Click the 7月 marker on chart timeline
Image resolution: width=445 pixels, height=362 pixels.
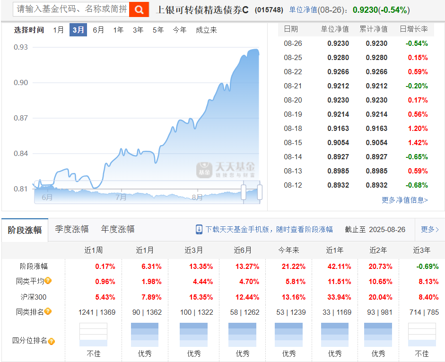[121, 197]
